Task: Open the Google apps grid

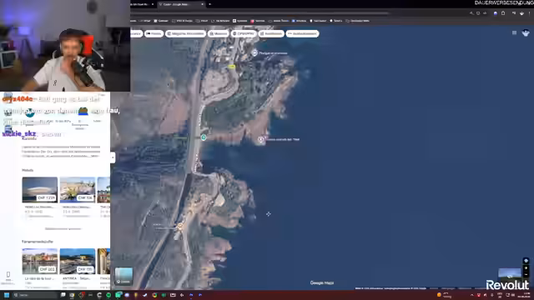Action: [x=514, y=33]
